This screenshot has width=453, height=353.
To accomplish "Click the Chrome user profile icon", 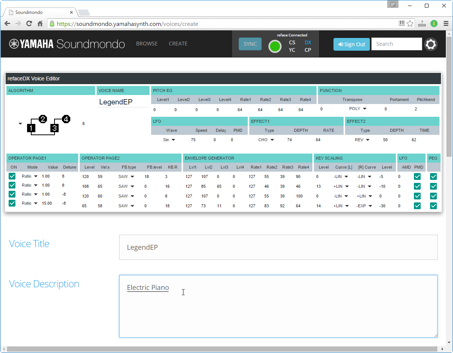I will (x=393, y=4).
